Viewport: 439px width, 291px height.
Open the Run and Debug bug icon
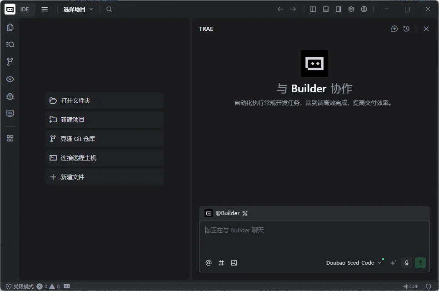(x=10, y=96)
